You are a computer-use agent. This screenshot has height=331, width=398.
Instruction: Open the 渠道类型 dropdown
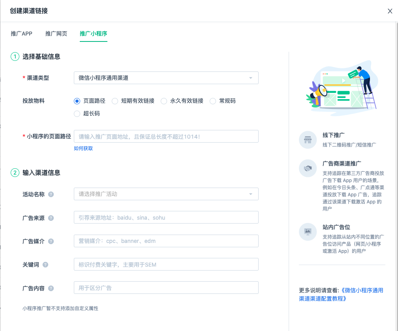(x=166, y=78)
